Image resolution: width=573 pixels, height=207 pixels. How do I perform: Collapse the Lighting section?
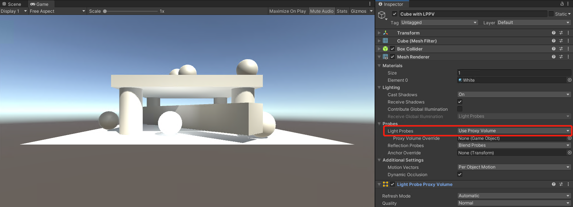(379, 88)
